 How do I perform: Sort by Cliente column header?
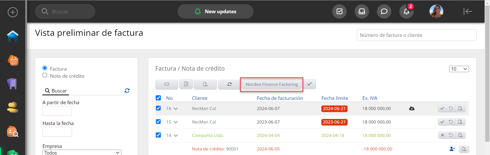point(200,98)
